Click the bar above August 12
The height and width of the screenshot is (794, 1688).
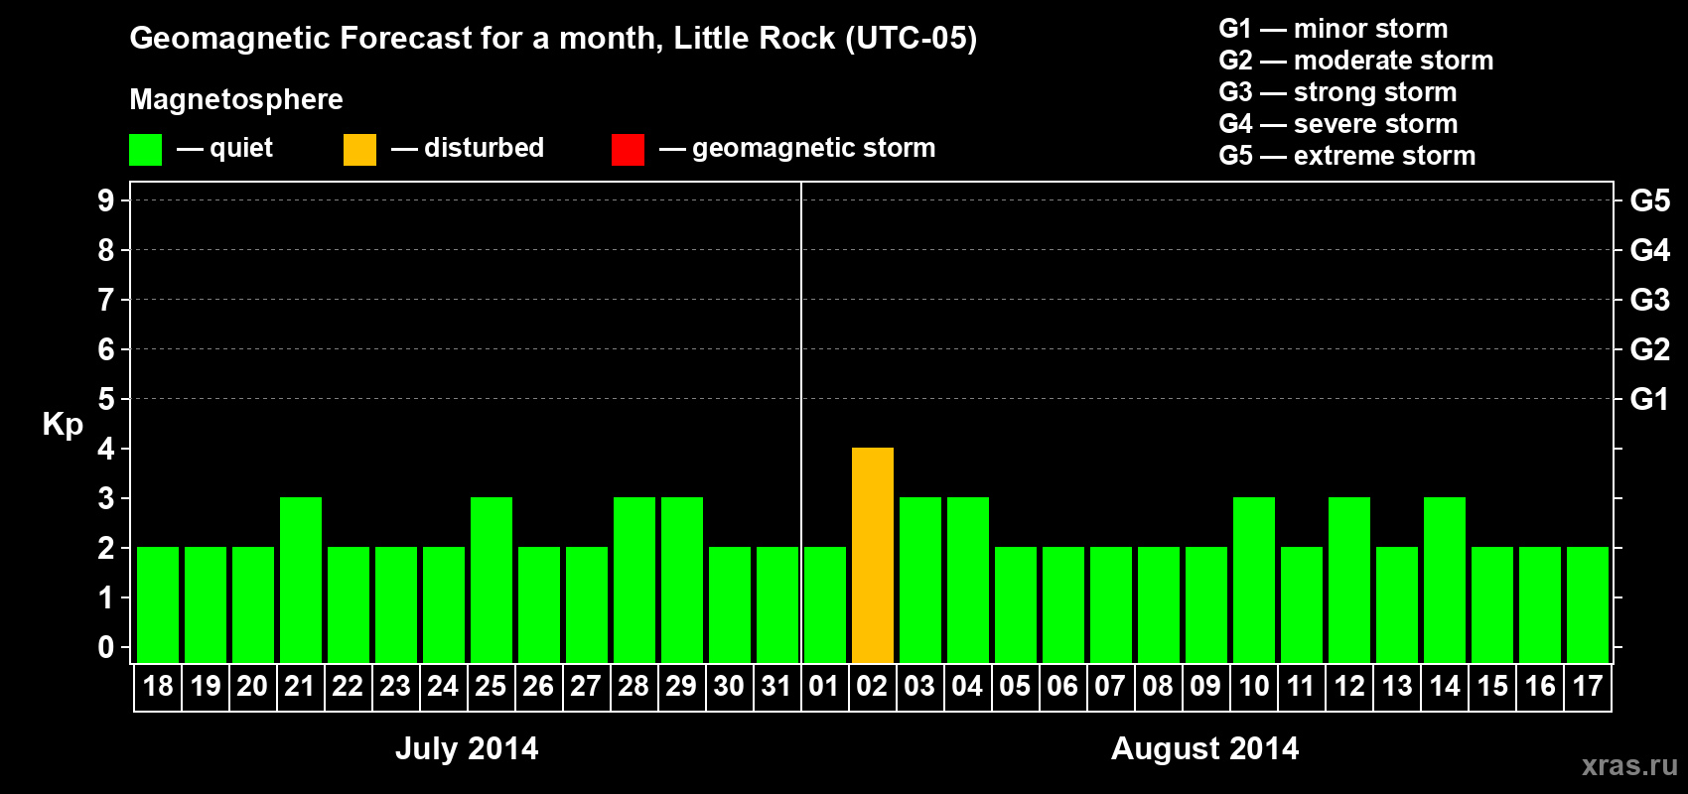(x=1349, y=580)
